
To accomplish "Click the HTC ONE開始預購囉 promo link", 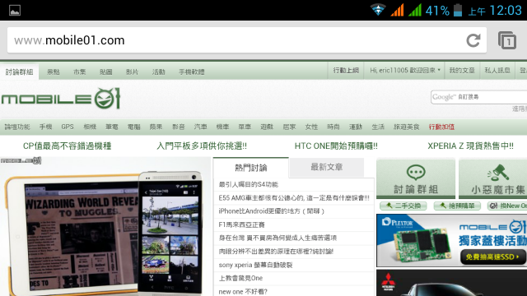I will [x=336, y=146].
